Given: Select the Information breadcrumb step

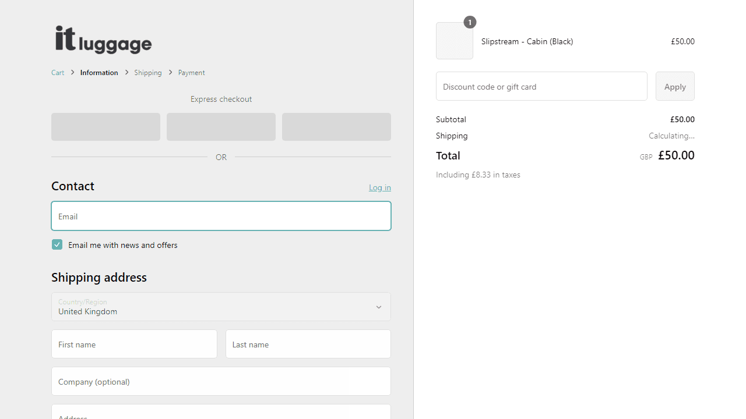Looking at the screenshot, I should coord(99,73).
